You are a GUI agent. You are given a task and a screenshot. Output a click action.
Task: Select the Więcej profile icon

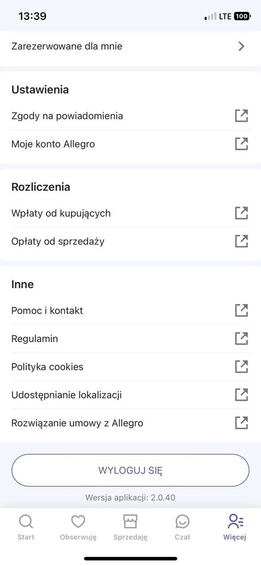coord(235,522)
